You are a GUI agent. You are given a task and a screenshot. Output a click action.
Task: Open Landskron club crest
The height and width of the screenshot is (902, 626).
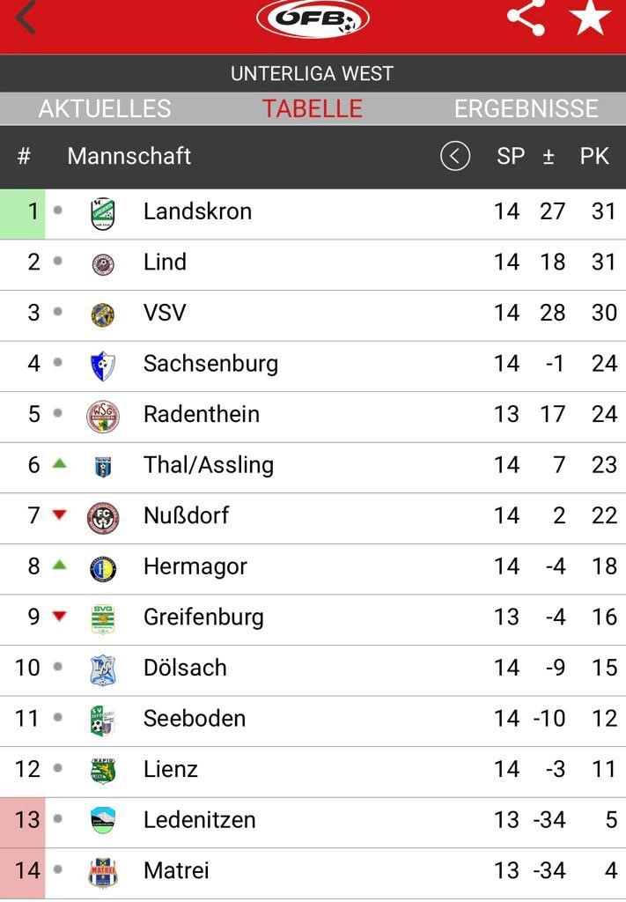point(103,214)
